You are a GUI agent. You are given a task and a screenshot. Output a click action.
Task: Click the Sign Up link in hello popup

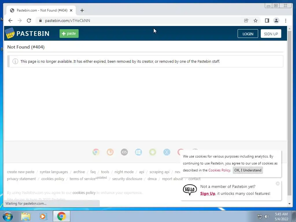[x=208, y=193]
